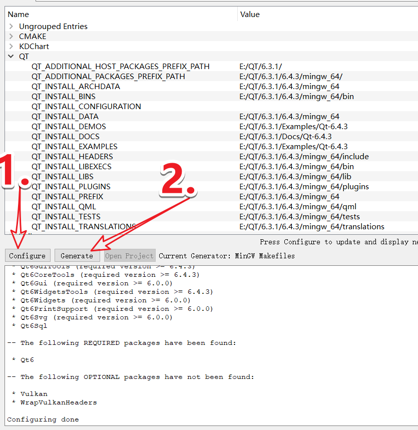Click the value ending in mingw_64/lib
Viewport: 418px width, 430px height.
(295, 176)
